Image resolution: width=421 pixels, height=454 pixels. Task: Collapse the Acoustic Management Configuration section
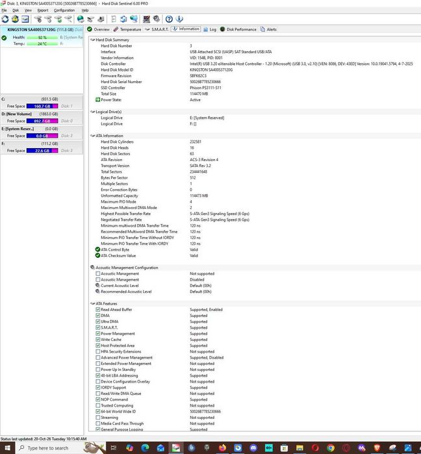93,267
